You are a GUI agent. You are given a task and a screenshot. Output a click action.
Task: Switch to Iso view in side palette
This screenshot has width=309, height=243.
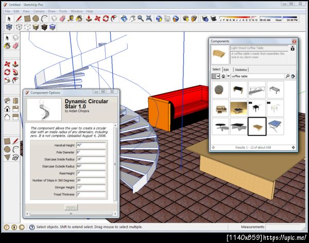[7, 101]
